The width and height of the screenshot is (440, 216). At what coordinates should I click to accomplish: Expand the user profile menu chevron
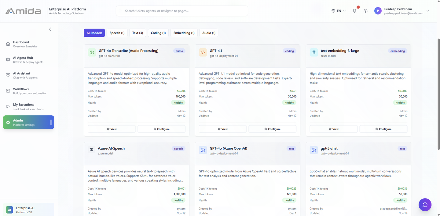click(x=428, y=11)
